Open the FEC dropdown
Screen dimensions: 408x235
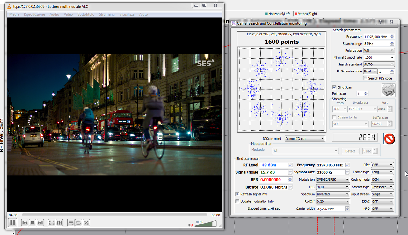click(x=333, y=187)
